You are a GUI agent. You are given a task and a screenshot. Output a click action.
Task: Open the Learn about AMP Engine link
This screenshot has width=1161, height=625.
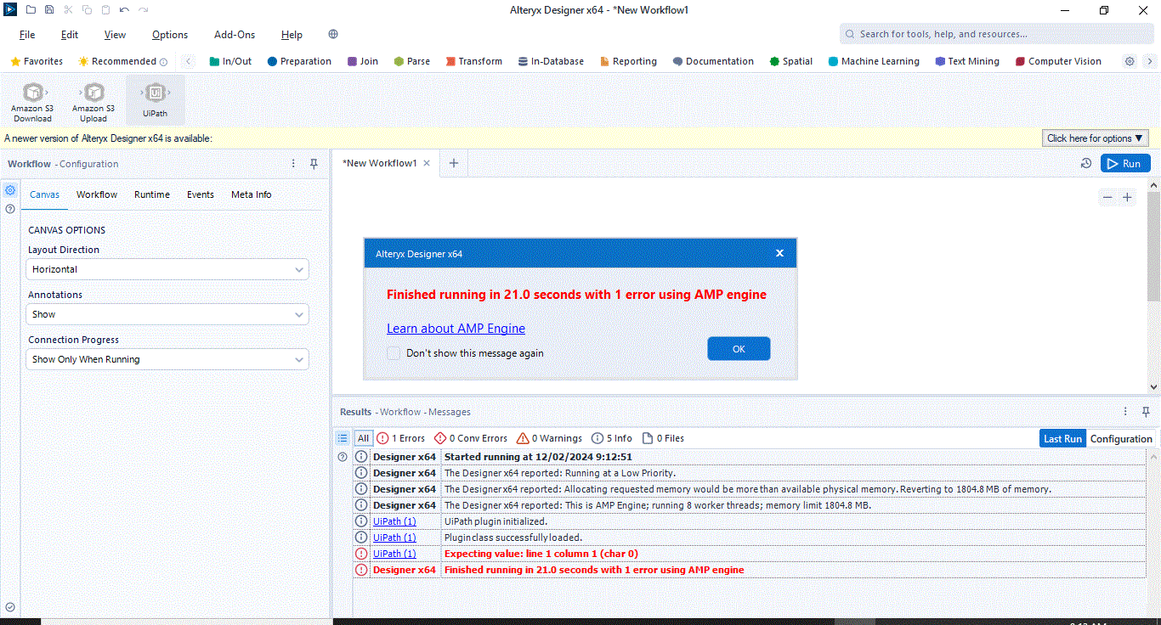click(x=456, y=328)
